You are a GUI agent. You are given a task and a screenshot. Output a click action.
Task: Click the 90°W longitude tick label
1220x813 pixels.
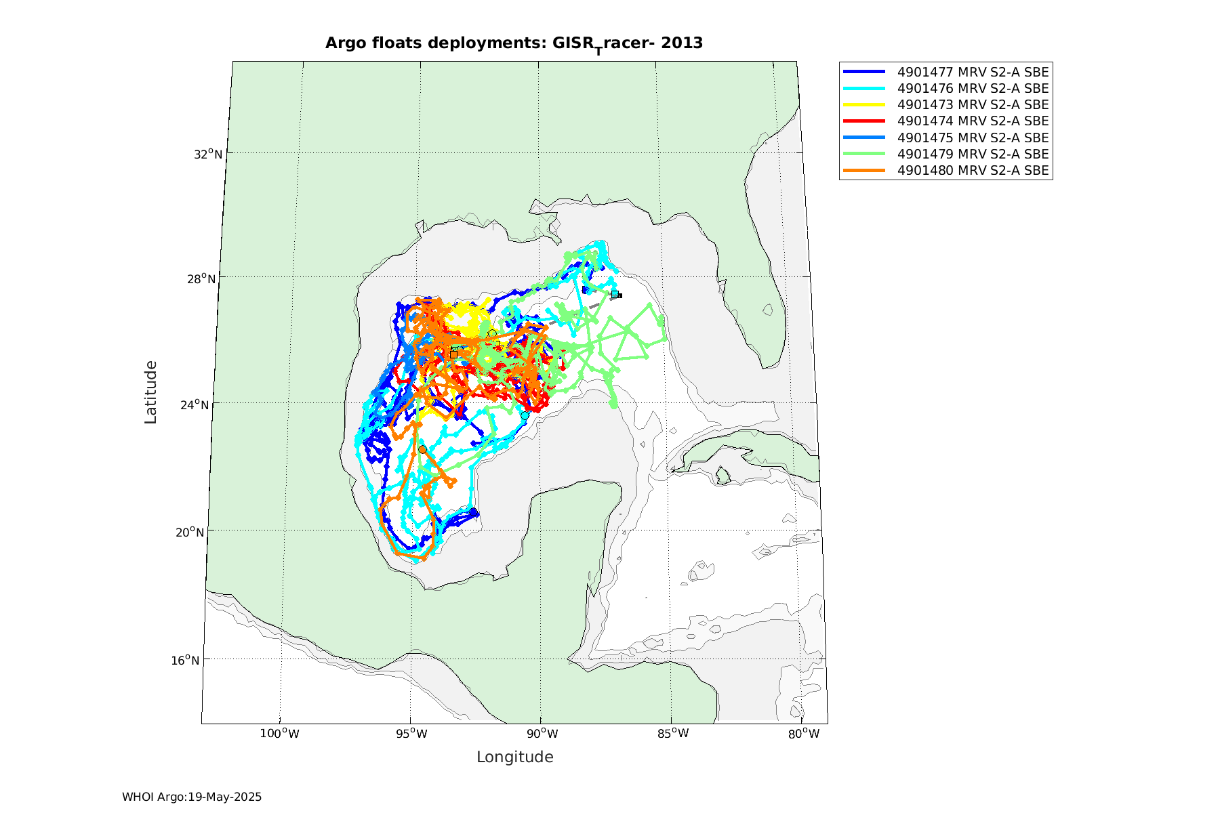point(542,734)
